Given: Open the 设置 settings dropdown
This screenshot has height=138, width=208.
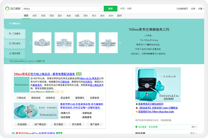Looking at the screenshot, I should pyautogui.click(x=201, y=9).
